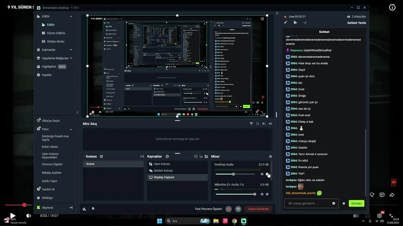Click the Bir mesaj gönderin chat field
Viewport: 403px width, 226px height.
tap(311, 203)
